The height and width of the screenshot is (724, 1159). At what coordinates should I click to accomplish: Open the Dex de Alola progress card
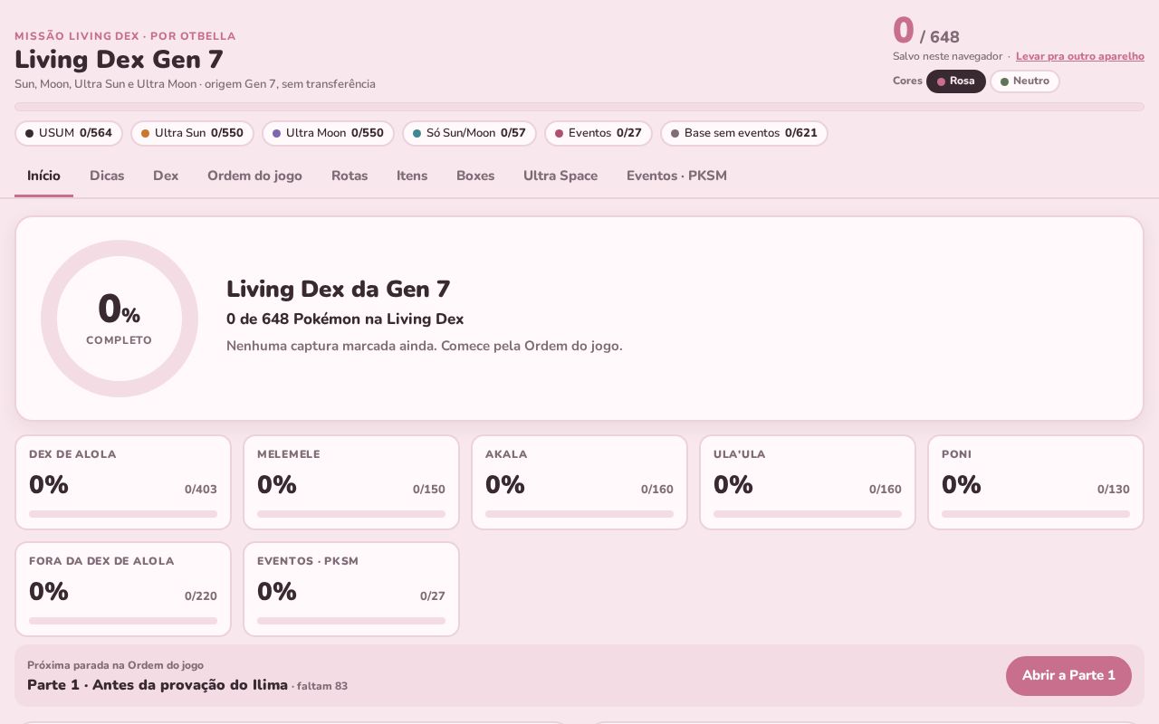point(123,482)
